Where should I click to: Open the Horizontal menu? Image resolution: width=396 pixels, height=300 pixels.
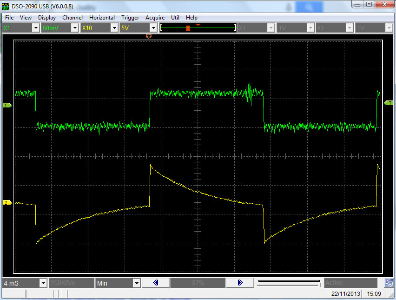(x=102, y=18)
